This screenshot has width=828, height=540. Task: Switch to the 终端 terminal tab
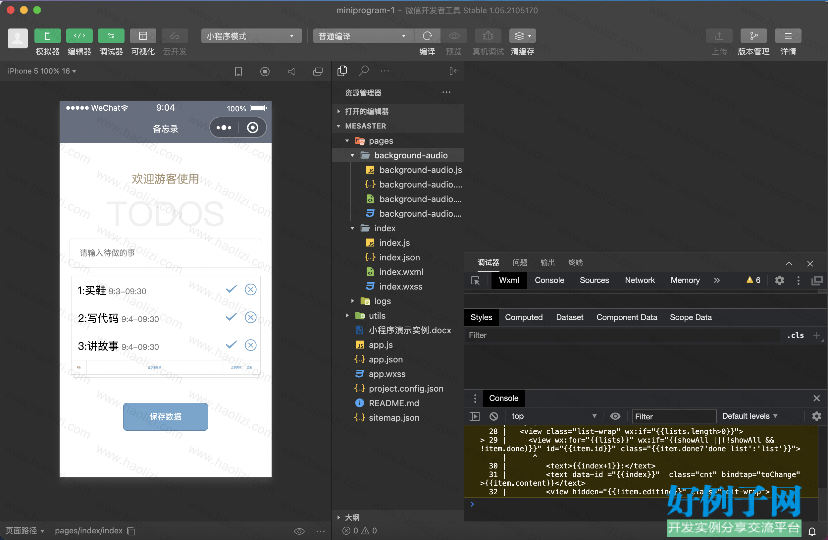point(575,262)
